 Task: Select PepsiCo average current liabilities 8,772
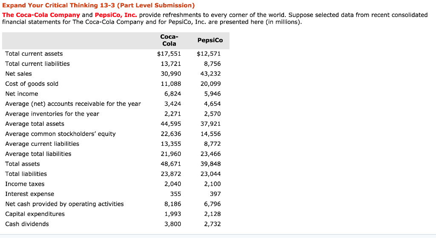[x=212, y=144]
